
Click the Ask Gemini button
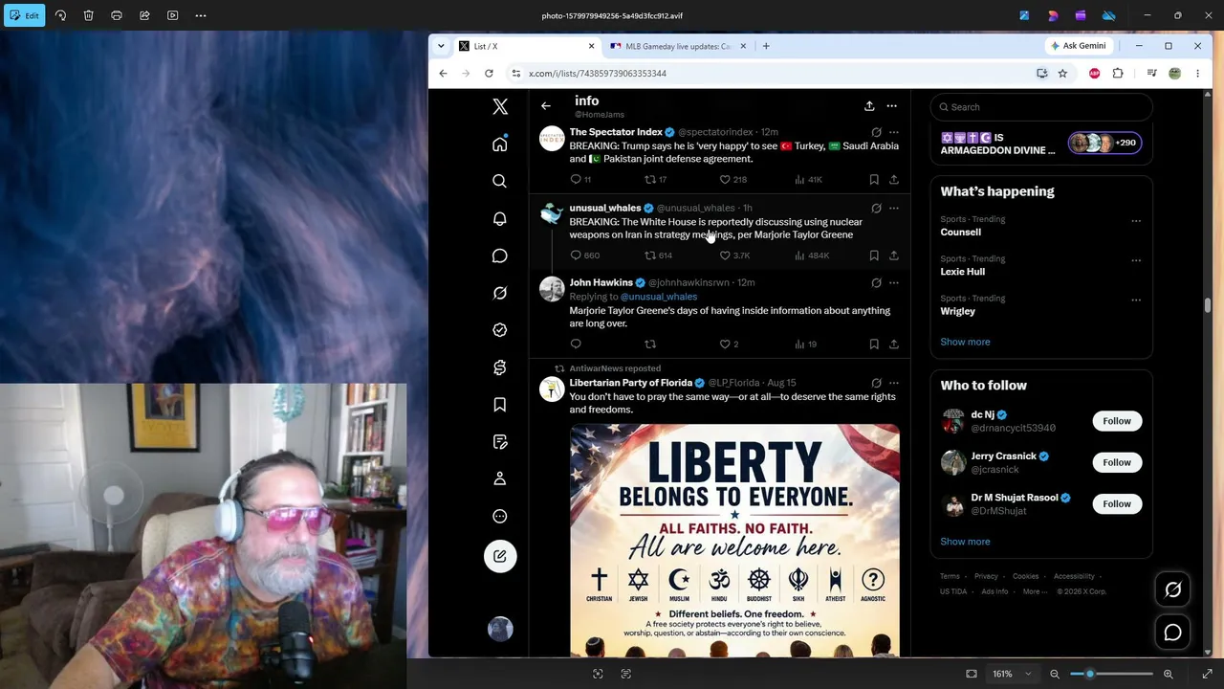point(1079,46)
